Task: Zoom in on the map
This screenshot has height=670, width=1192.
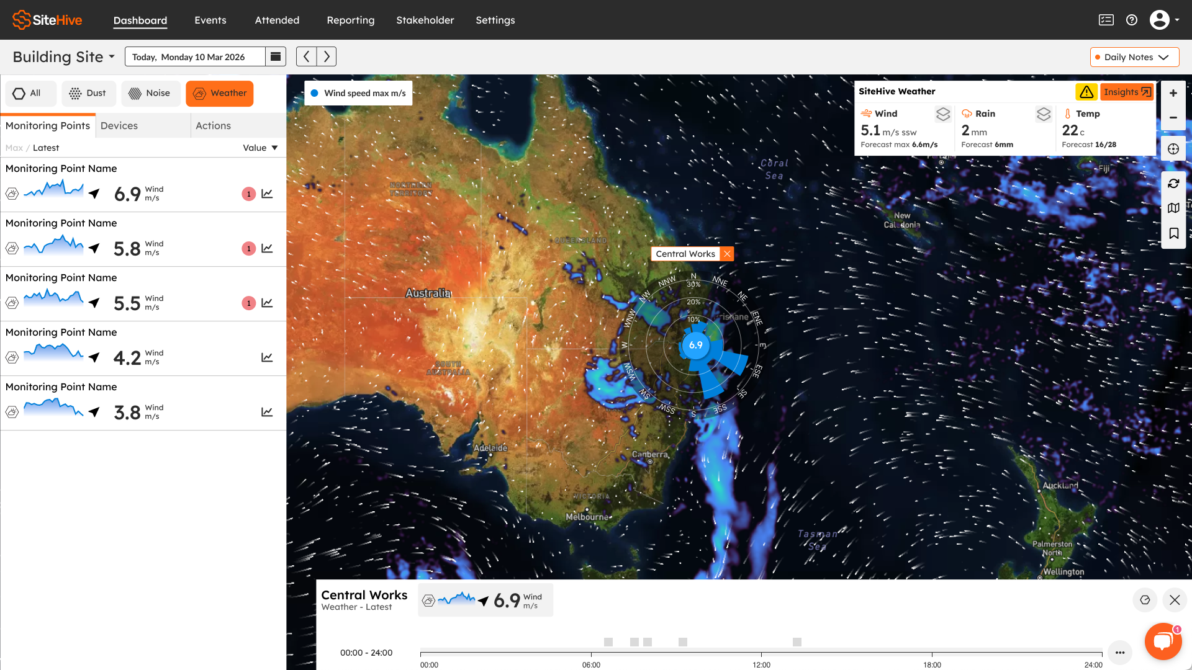Action: pyautogui.click(x=1173, y=93)
